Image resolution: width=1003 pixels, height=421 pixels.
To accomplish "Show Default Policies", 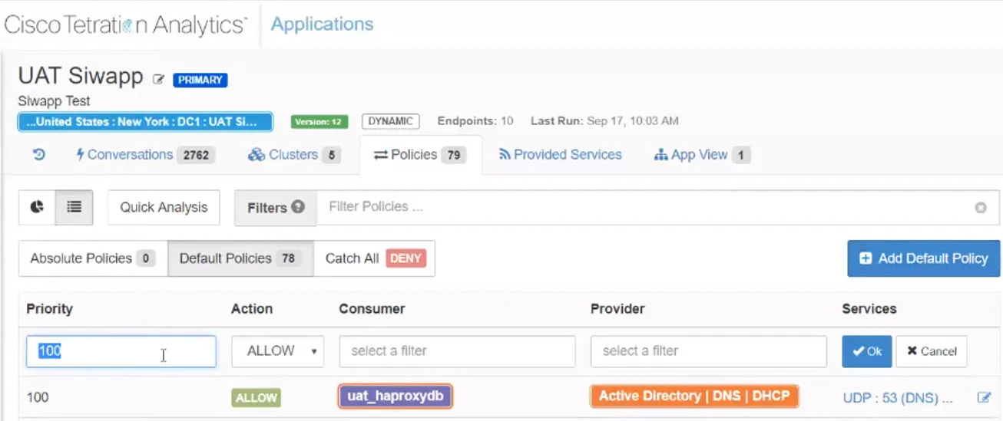I will pyautogui.click(x=240, y=258).
